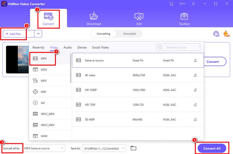233x154 pixels.
Task: Click the Add Files button
Action: click(15, 34)
